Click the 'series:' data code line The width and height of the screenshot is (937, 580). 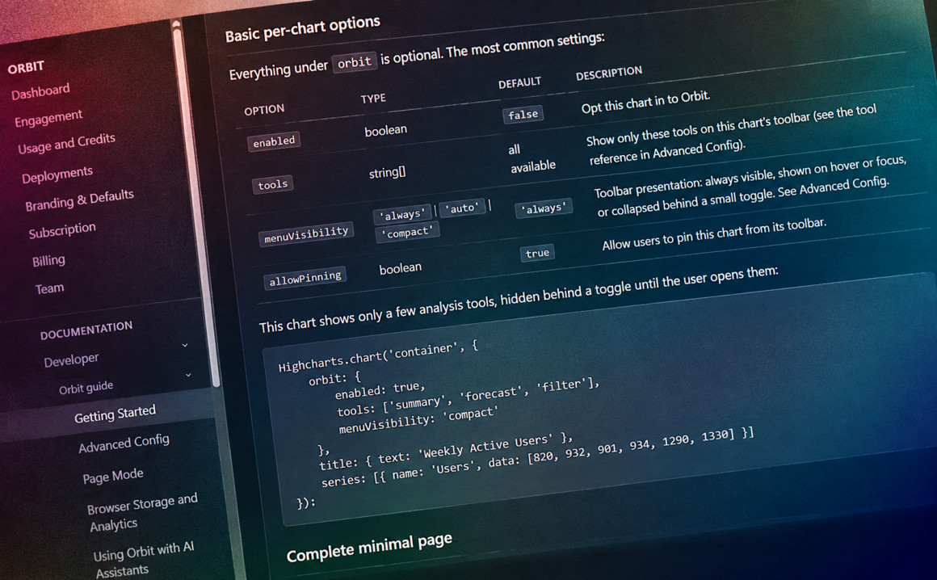pyautogui.click(x=537, y=457)
